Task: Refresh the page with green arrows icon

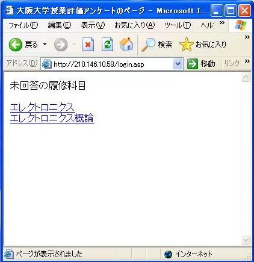Action: [107, 45]
